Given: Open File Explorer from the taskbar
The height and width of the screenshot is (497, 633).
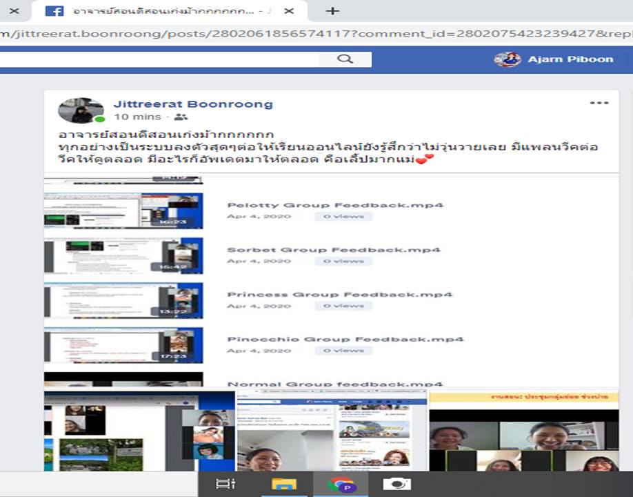Looking at the screenshot, I should (283, 484).
